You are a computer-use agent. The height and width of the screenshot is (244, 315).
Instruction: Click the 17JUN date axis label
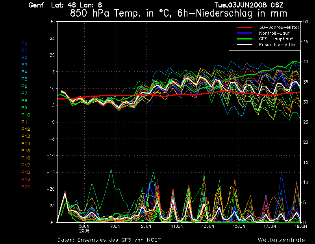pyautogui.click(x=270, y=226)
